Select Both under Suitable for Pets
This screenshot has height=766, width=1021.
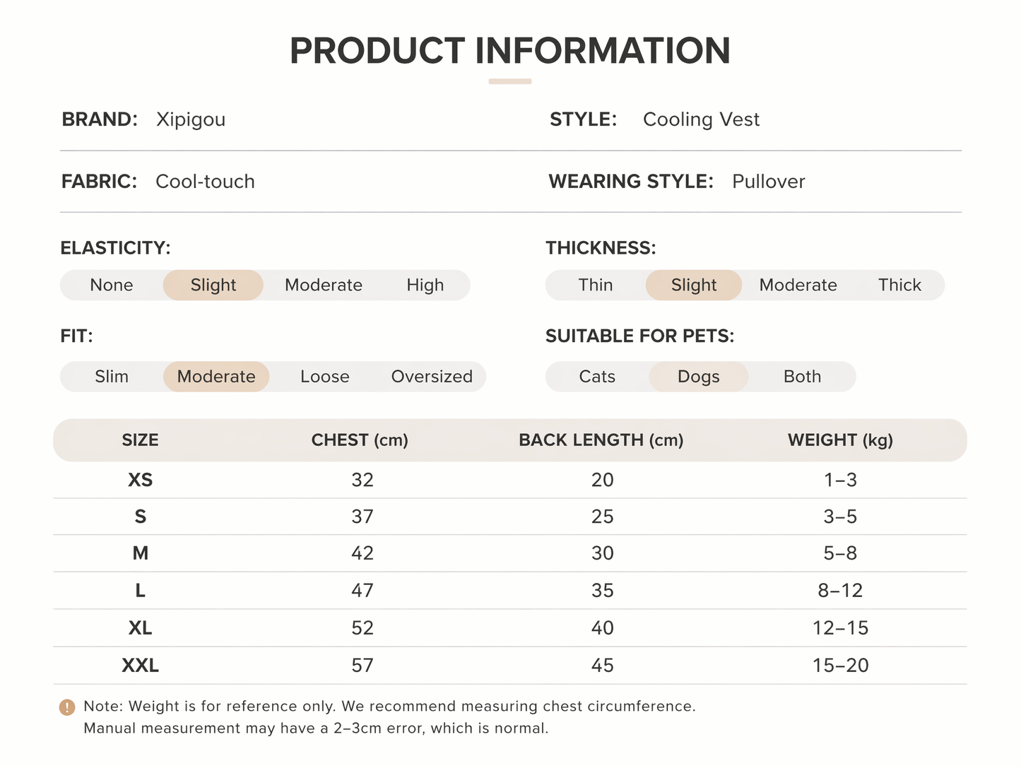tap(802, 377)
